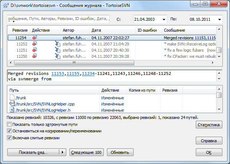This screenshot has height=164, width=230.
Task: Click the message pane scroll up arrow
Action: point(219,73)
